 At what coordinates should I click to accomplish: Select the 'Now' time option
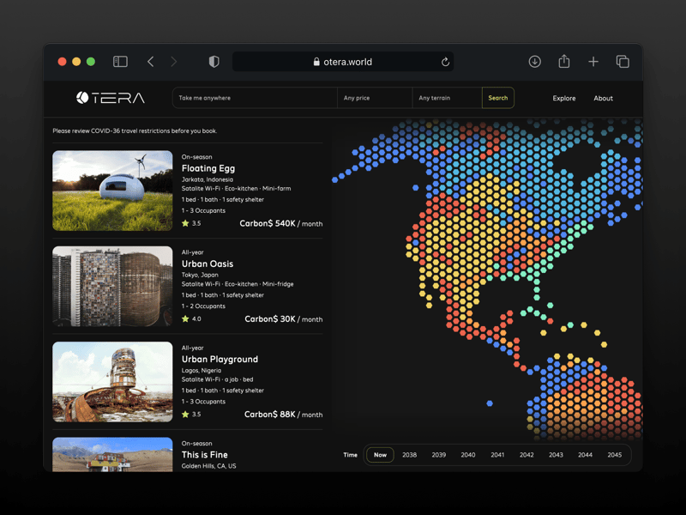(380, 455)
